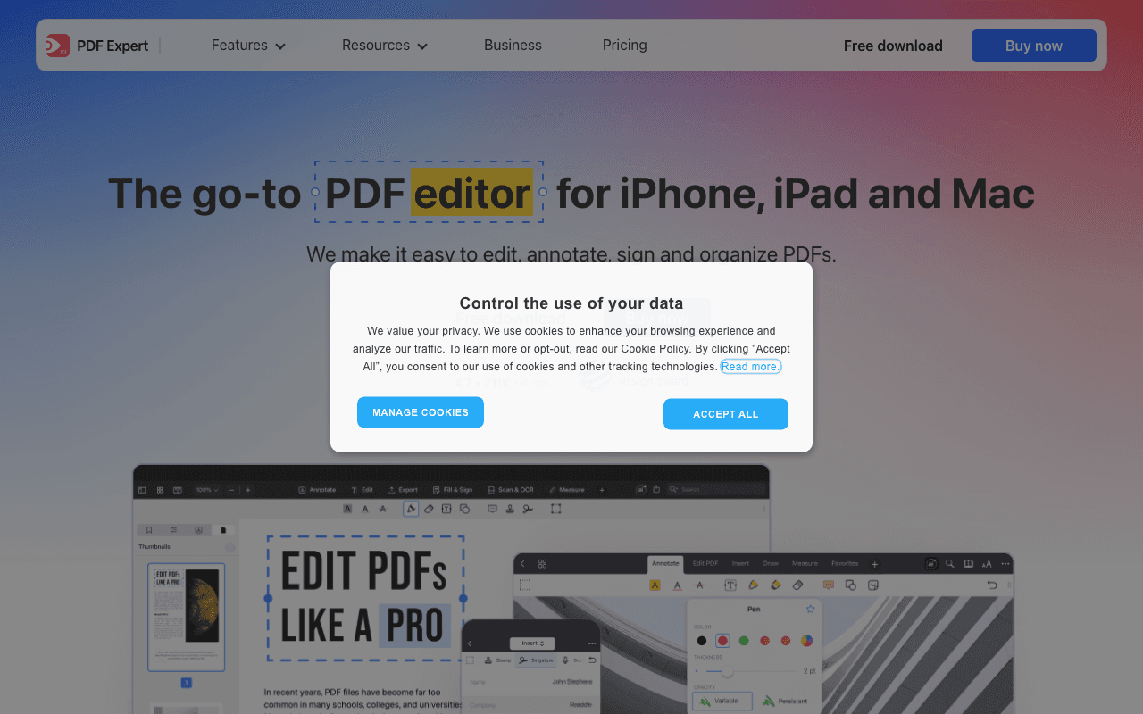Open the three-dot more menu in iPad app
This screenshot has height=714, width=1143.
click(x=1005, y=564)
